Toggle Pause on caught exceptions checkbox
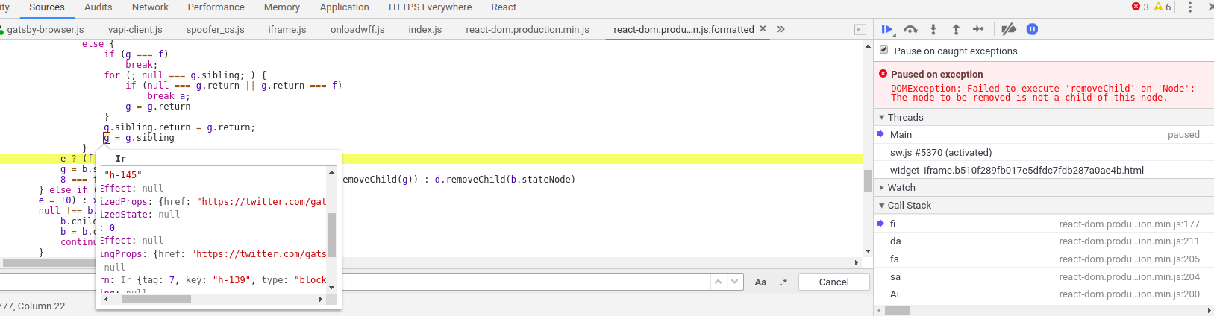This screenshot has height=316, width=1214. click(883, 50)
